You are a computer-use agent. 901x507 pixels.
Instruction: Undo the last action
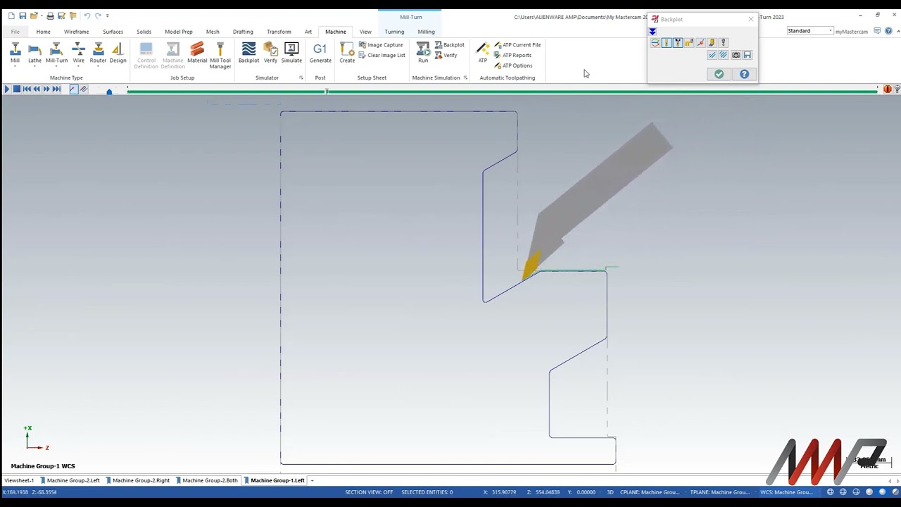pyautogui.click(x=87, y=15)
